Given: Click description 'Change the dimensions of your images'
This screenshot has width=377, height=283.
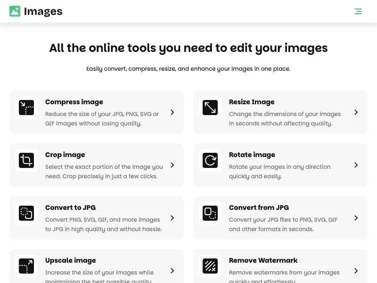Looking at the screenshot, I should point(285,119).
